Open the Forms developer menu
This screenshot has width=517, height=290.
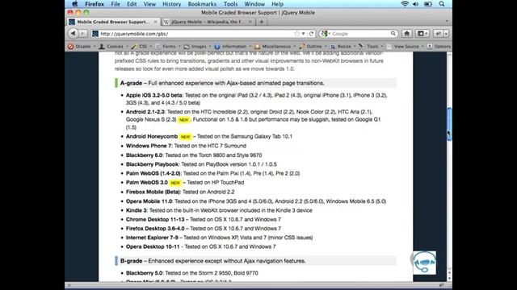point(166,47)
